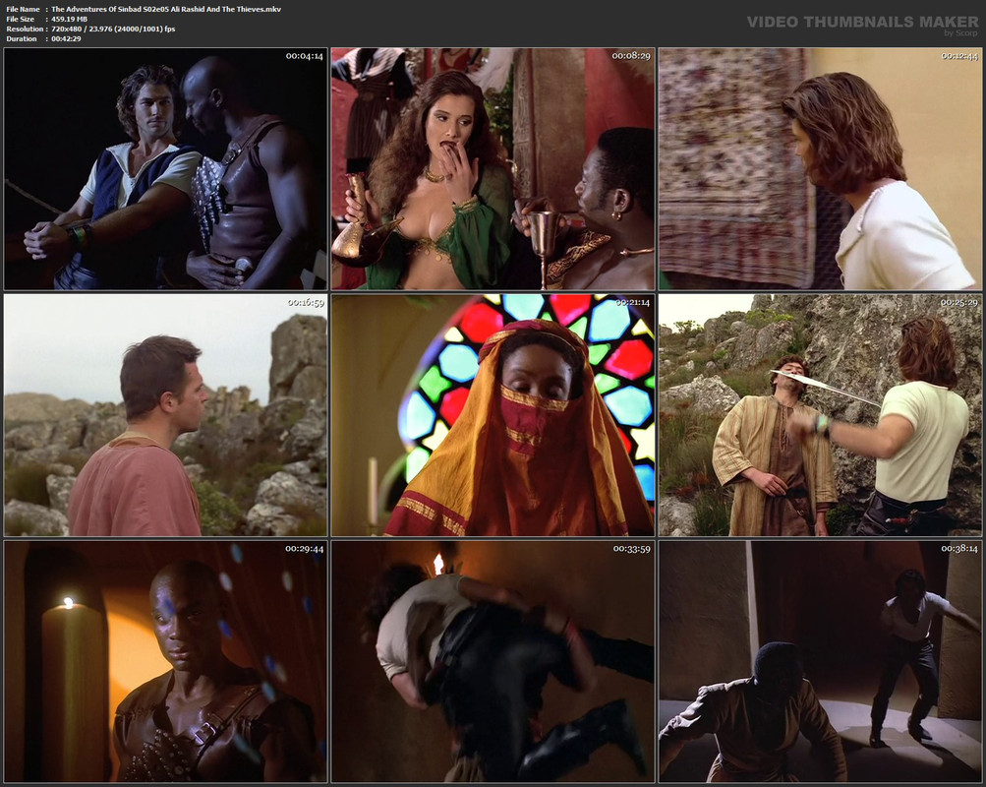Open the thumbnail stamped 00:12:44
Screen dimensions: 986x787
(x=820, y=168)
